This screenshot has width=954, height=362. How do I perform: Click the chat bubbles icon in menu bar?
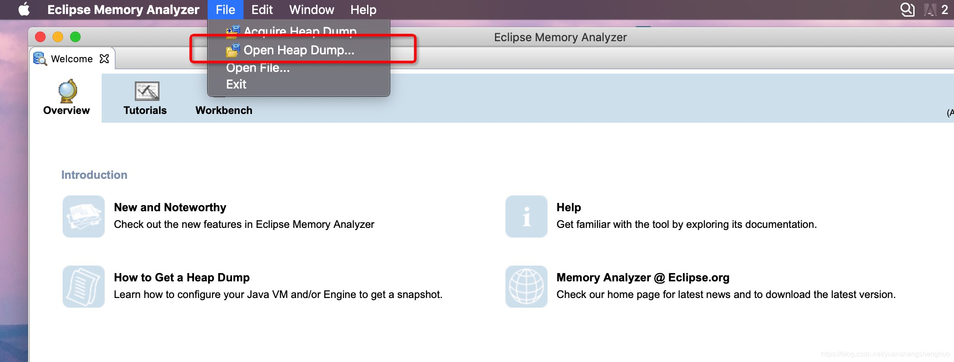point(907,9)
